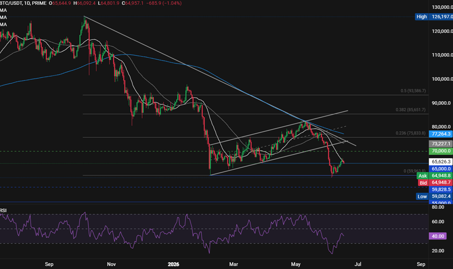Click the Nov label on time axis
453x269 pixels.
click(111, 264)
